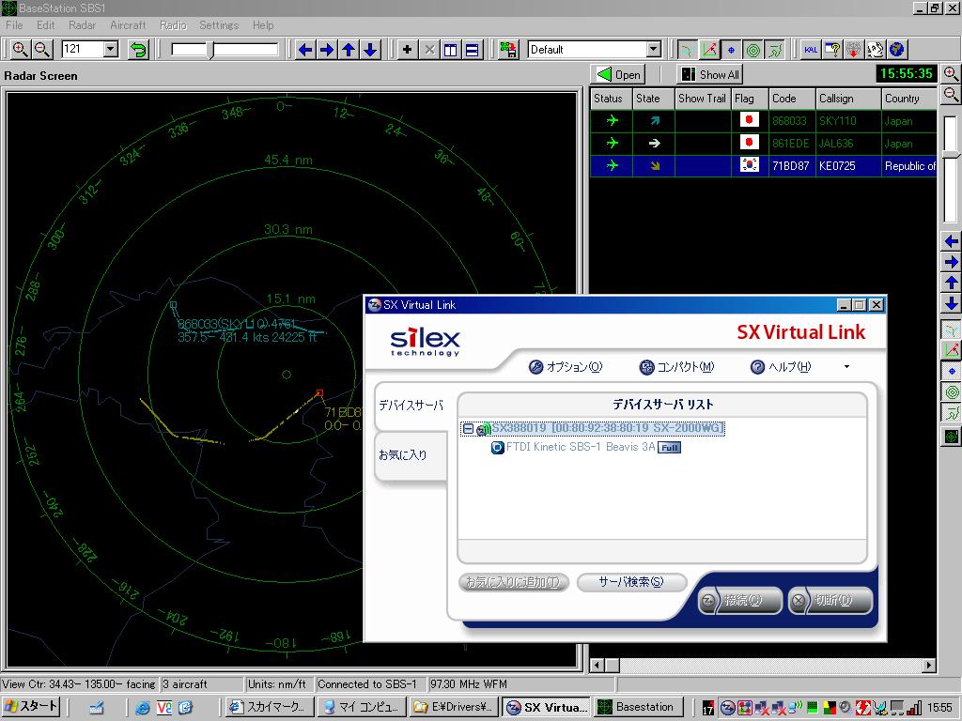The height and width of the screenshot is (721, 962).
Task: Click the スタート Start button
Action: coord(31,706)
